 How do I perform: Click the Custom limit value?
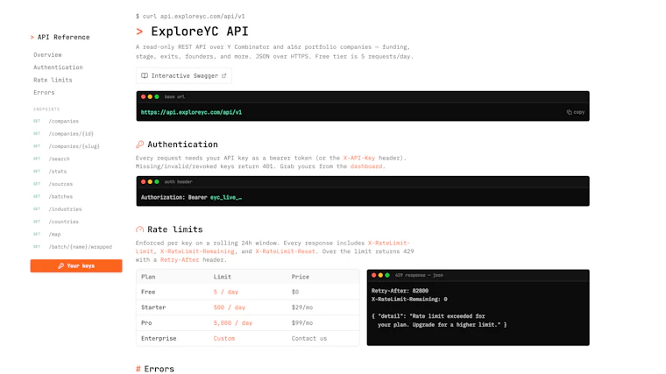click(x=223, y=338)
